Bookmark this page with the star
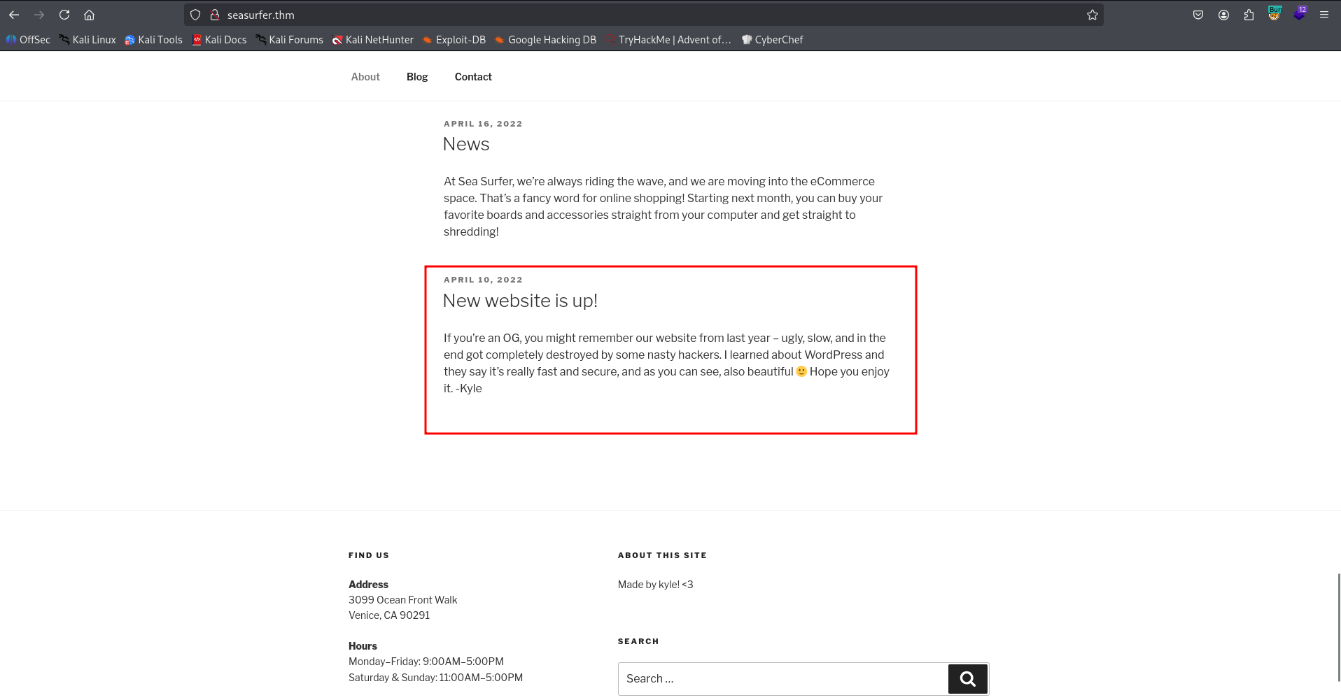Screen dimensions: 1341x700 click(1092, 14)
